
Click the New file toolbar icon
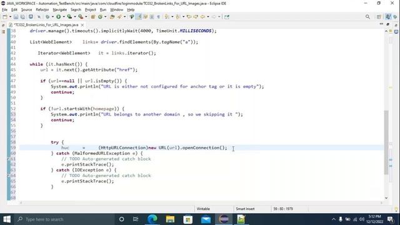click(x=5, y=17)
